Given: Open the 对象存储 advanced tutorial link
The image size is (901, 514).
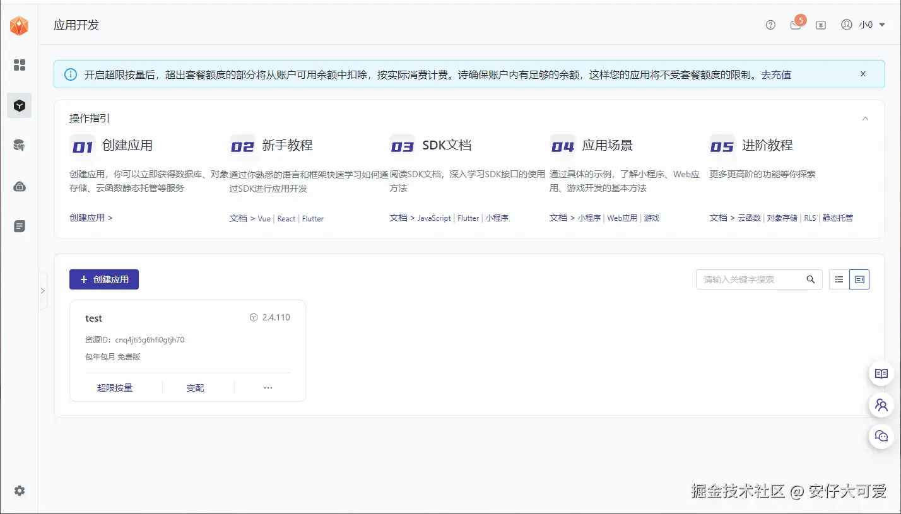Looking at the screenshot, I should 782,218.
